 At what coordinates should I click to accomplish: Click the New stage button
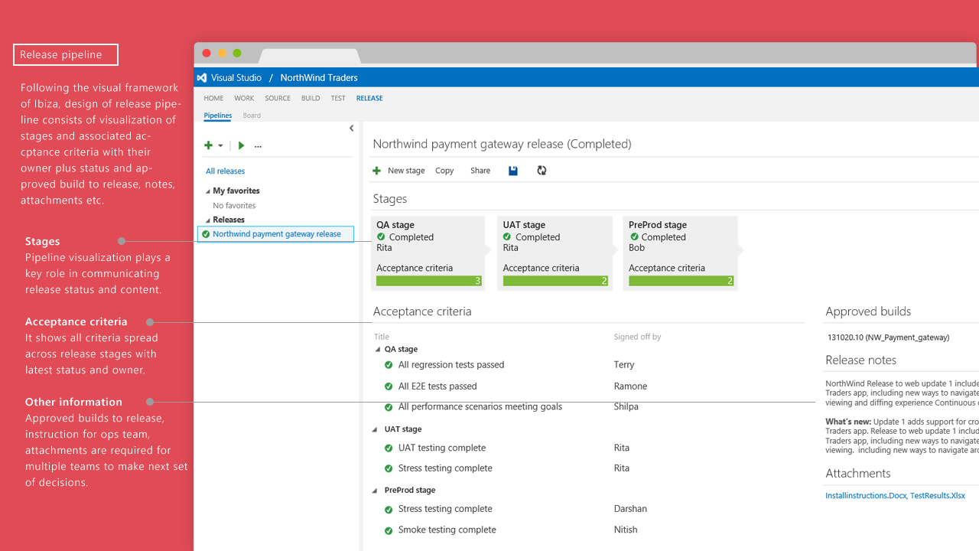click(x=398, y=171)
